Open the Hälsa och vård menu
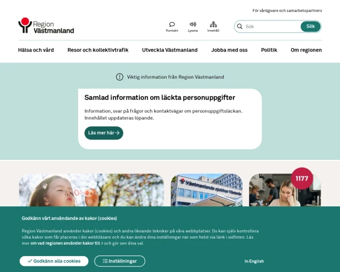Viewport: 340px width, 272px height. tap(36, 50)
